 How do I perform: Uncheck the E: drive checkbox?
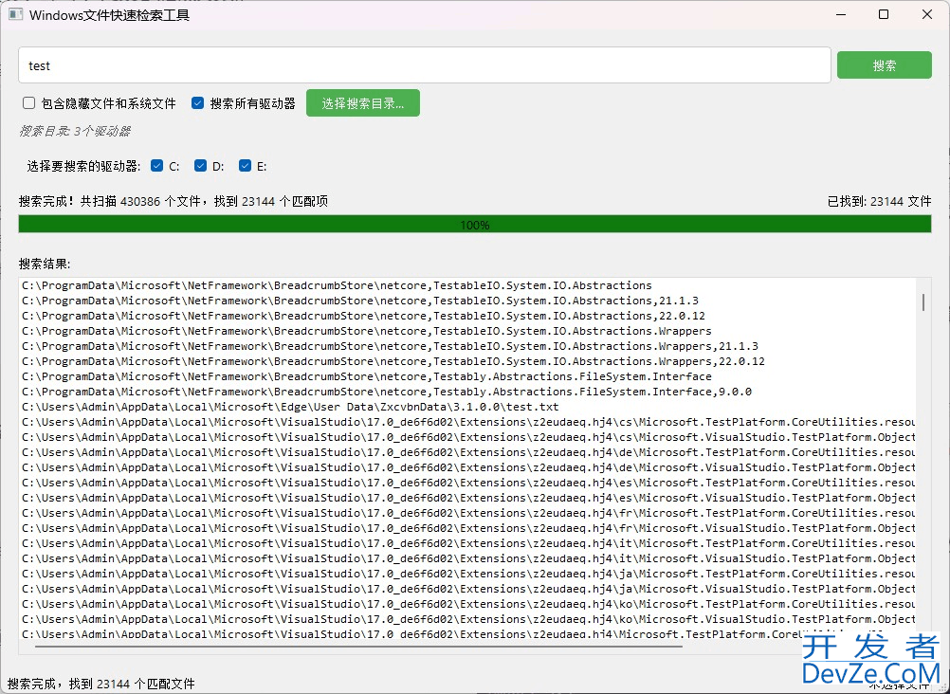point(245,166)
